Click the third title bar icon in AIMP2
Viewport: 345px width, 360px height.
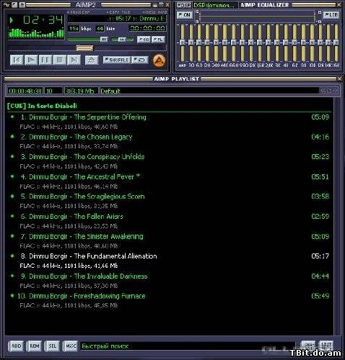pos(22,4)
